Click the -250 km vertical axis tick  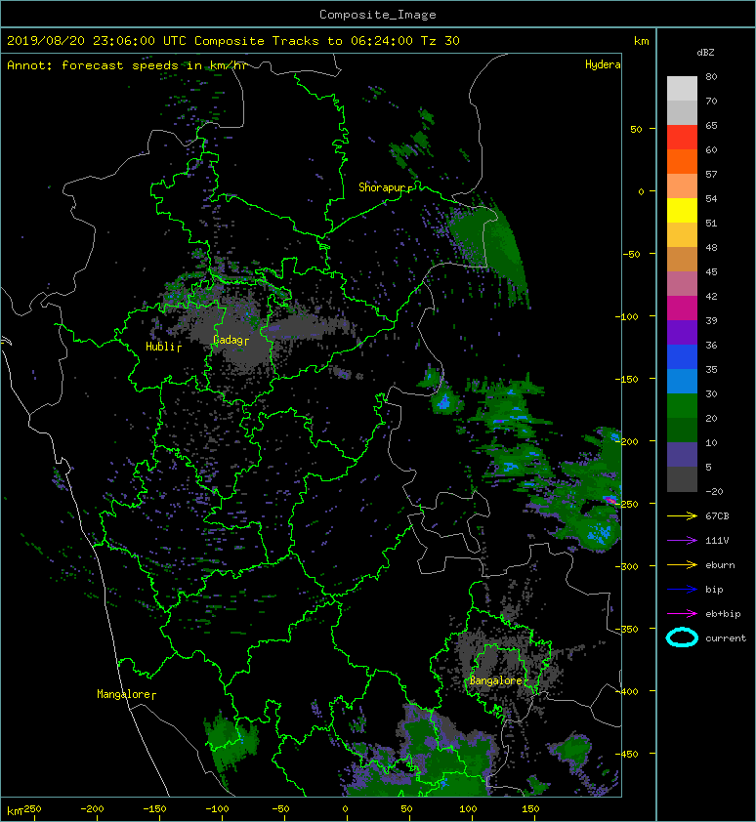click(x=627, y=505)
